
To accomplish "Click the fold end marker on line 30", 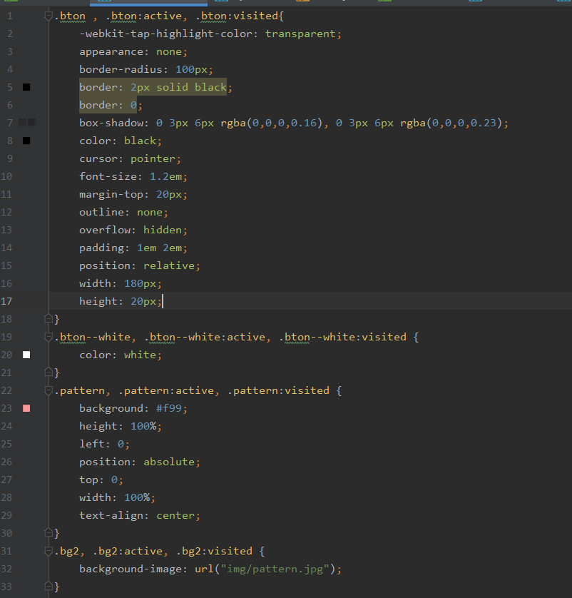I will pyautogui.click(x=48, y=532).
